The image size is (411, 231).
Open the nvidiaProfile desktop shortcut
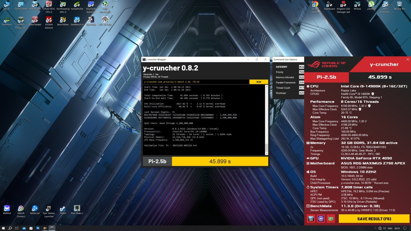(77, 6)
